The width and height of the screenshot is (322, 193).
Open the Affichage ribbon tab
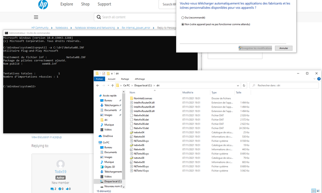(139, 79)
